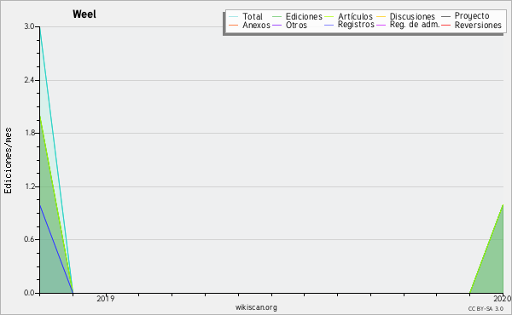Click the y-axis label '0.6'
The image size is (512, 315).
29,239
